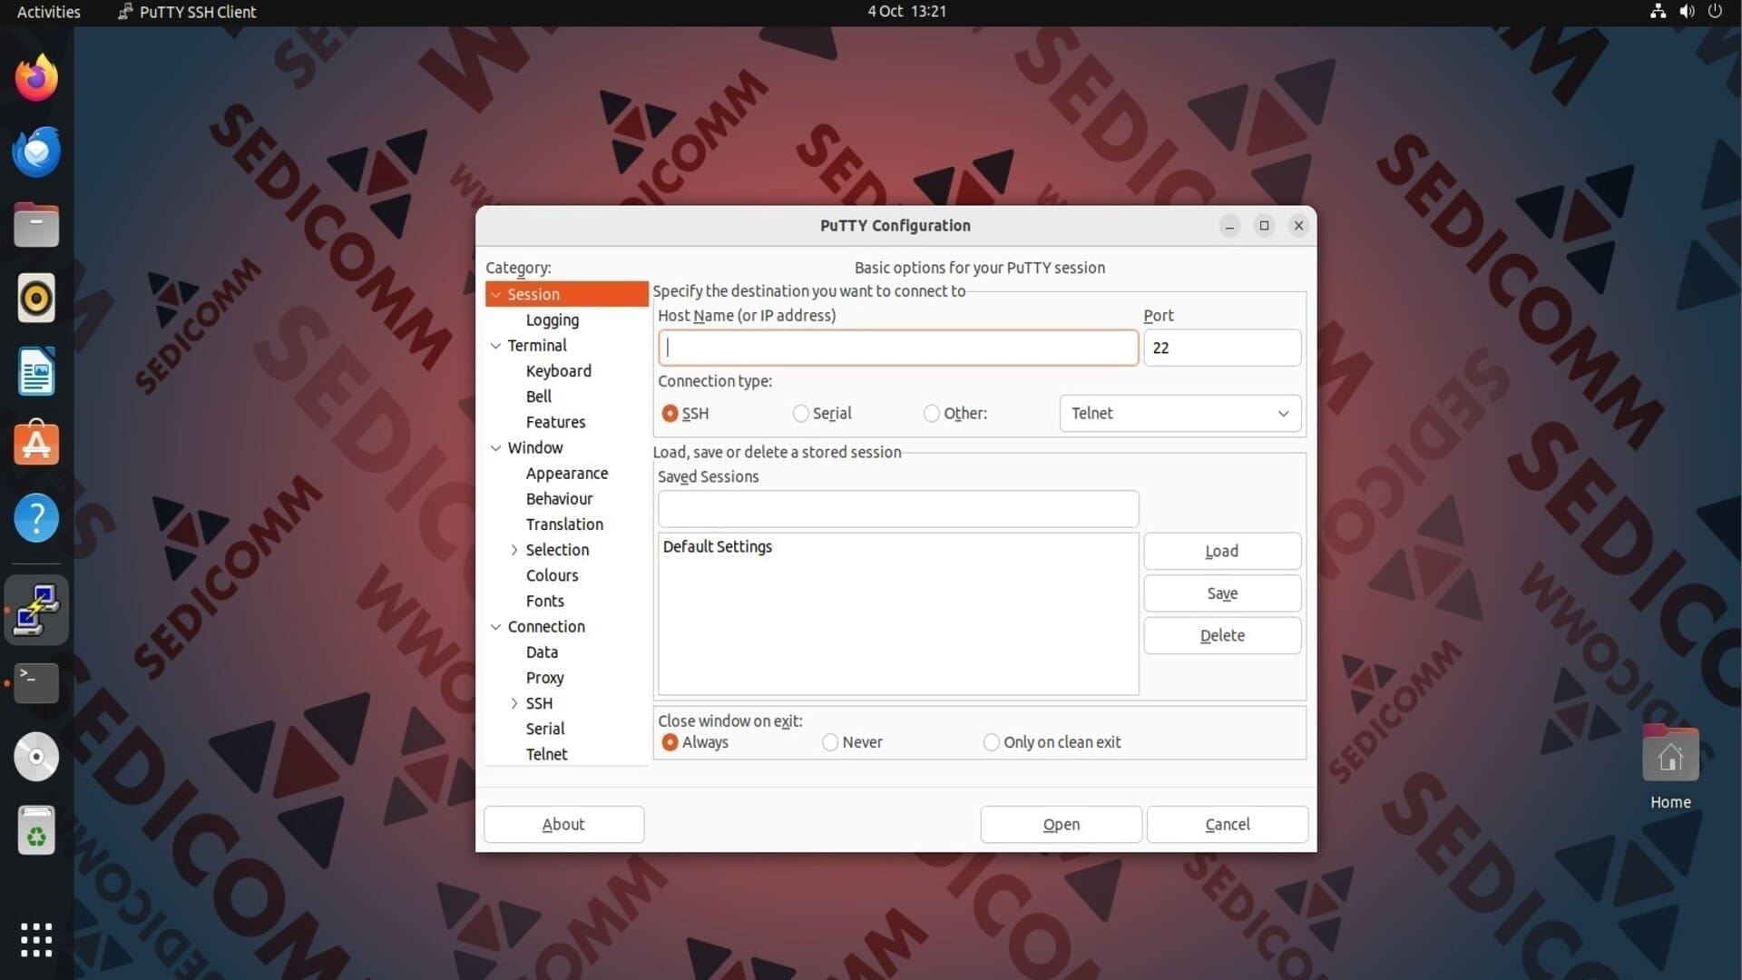Open the Telnet protocol dropdown
The width and height of the screenshot is (1742, 980).
(x=1179, y=414)
